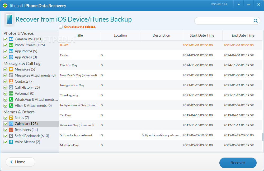
Task: Click the Viber phone icon
Action: click(x=11, y=105)
